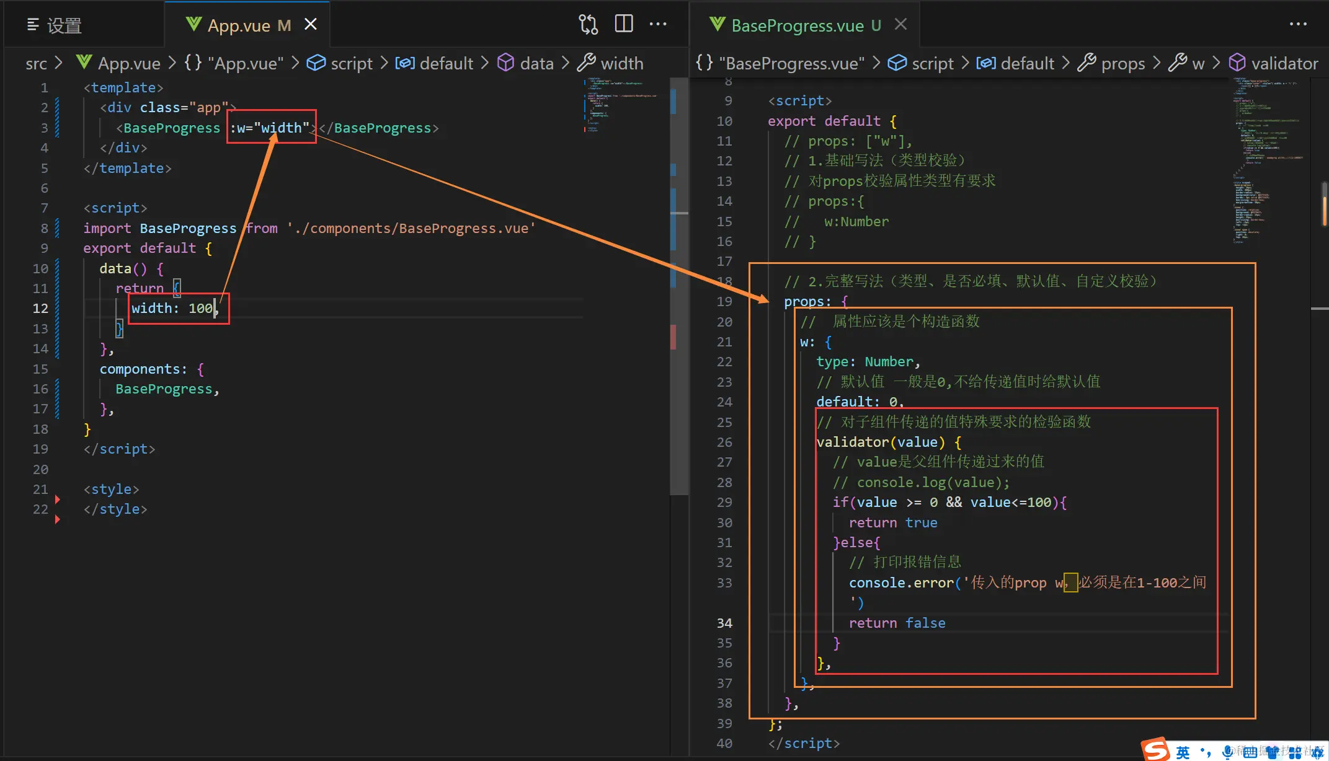
Task: Click the data cube icon in left breadcrumb
Action: coord(506,63)
